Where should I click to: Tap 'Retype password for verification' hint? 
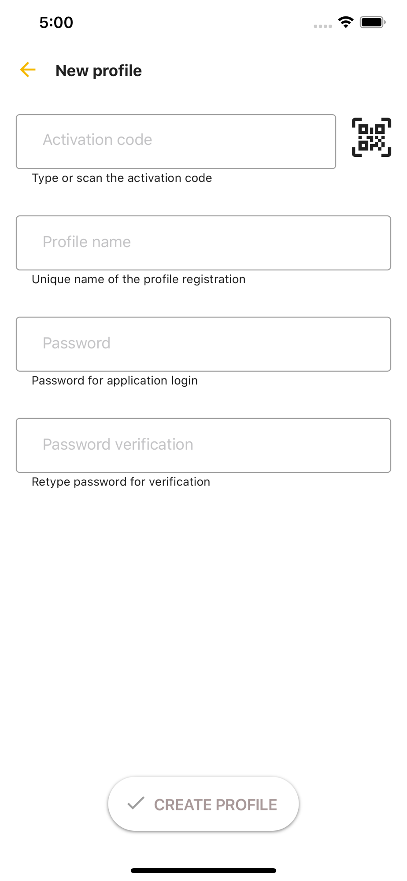click(x=121, y=482)
